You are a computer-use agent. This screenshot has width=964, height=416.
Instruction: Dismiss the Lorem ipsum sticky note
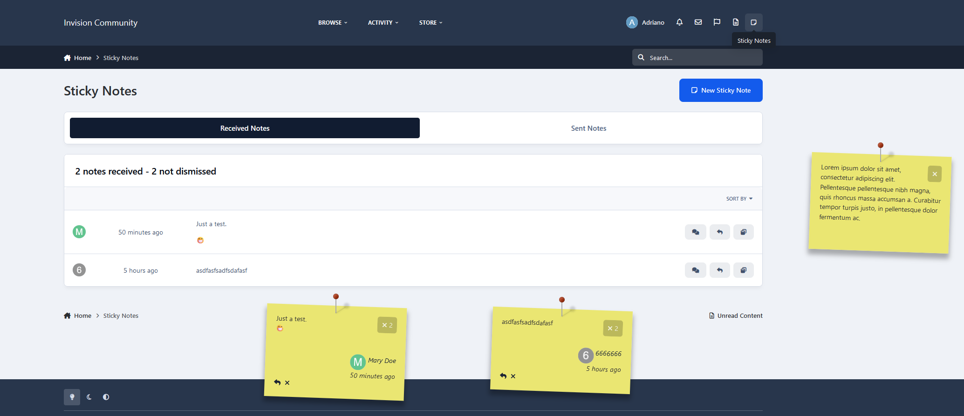coord(934,174)
